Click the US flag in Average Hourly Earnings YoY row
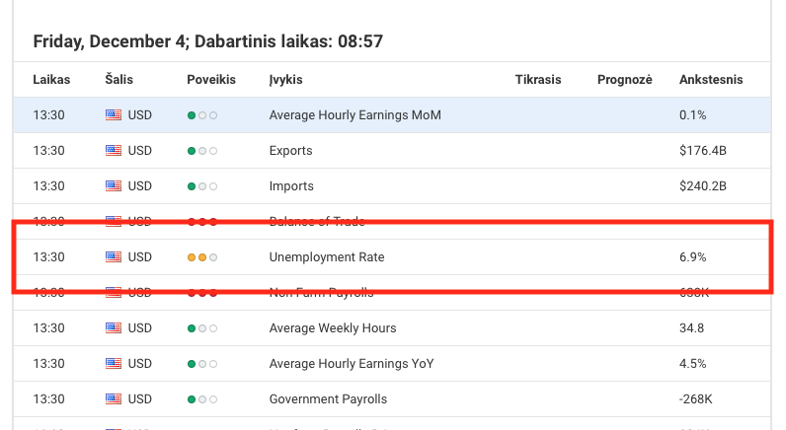Screen dimensions: 786x430 coord(114,364)
